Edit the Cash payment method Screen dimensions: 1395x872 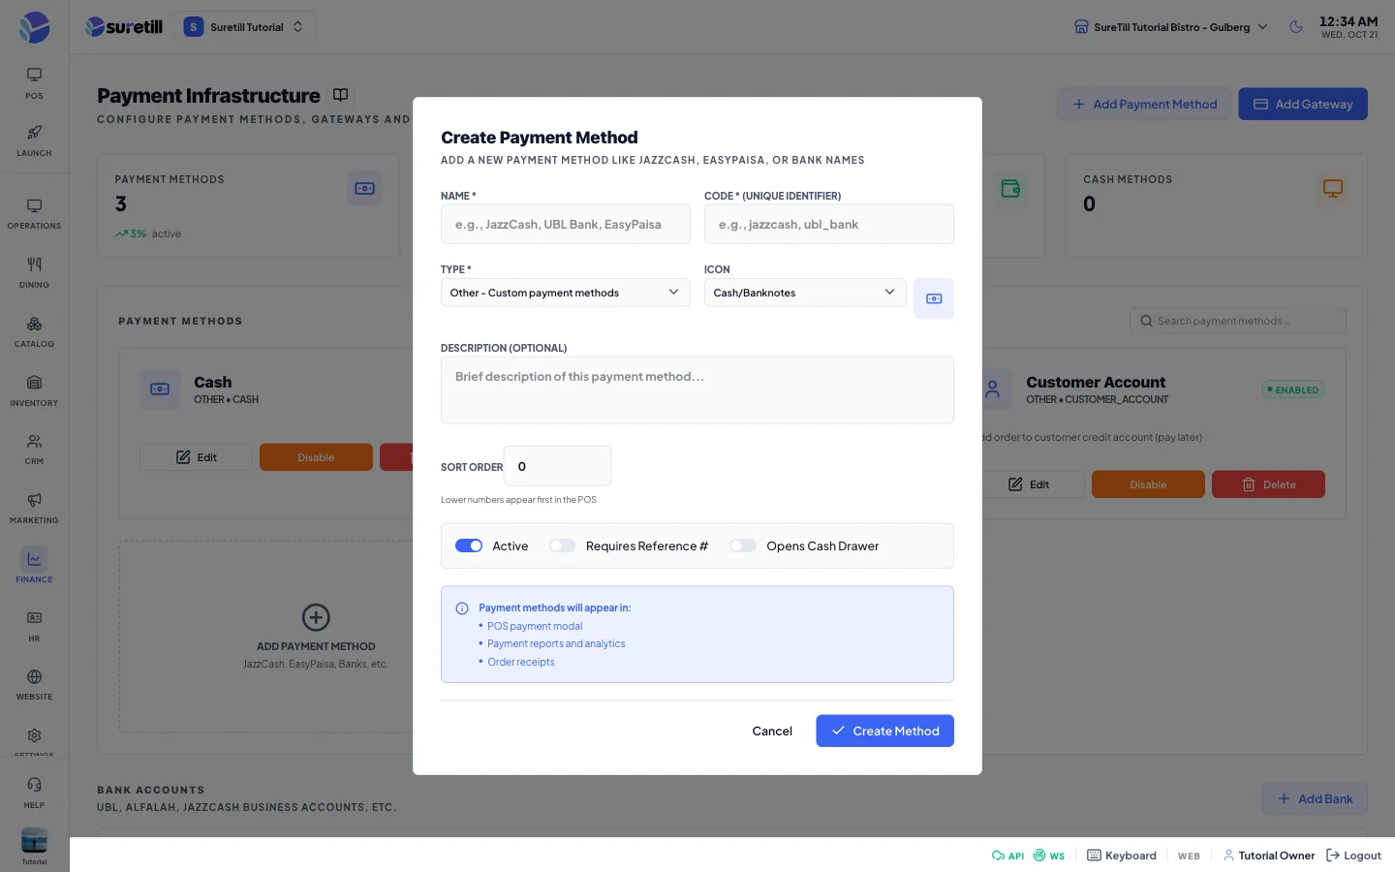[196, 457]
